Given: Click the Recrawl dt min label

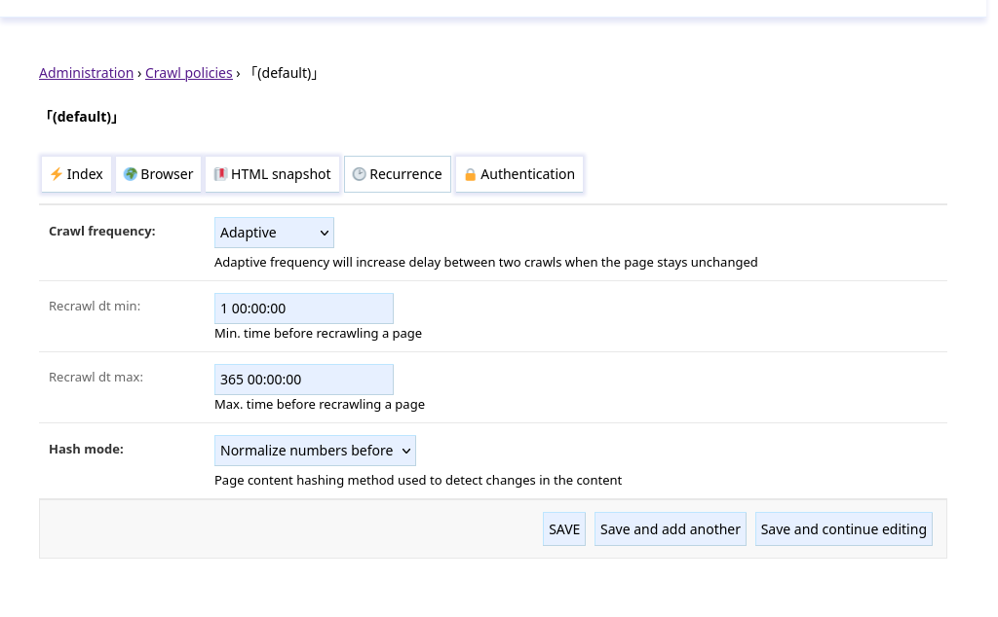Looking at the screenshot, I should tap(95, 307).
